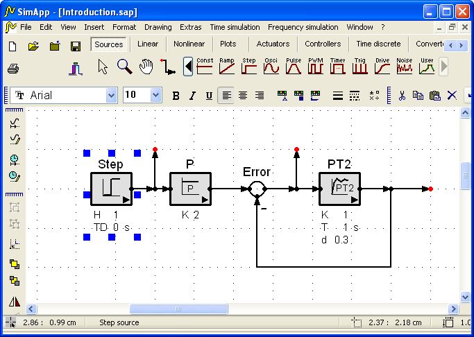Select the PT2 block on canvas
The height and width of the screenshot is (337, 474).
point(339,189)
